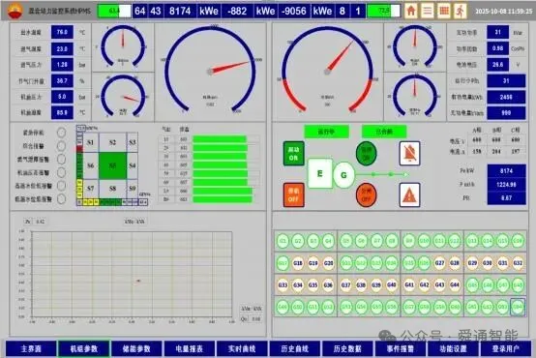
Task: Click the engine E block icon
Action: (x=319, y=174)
